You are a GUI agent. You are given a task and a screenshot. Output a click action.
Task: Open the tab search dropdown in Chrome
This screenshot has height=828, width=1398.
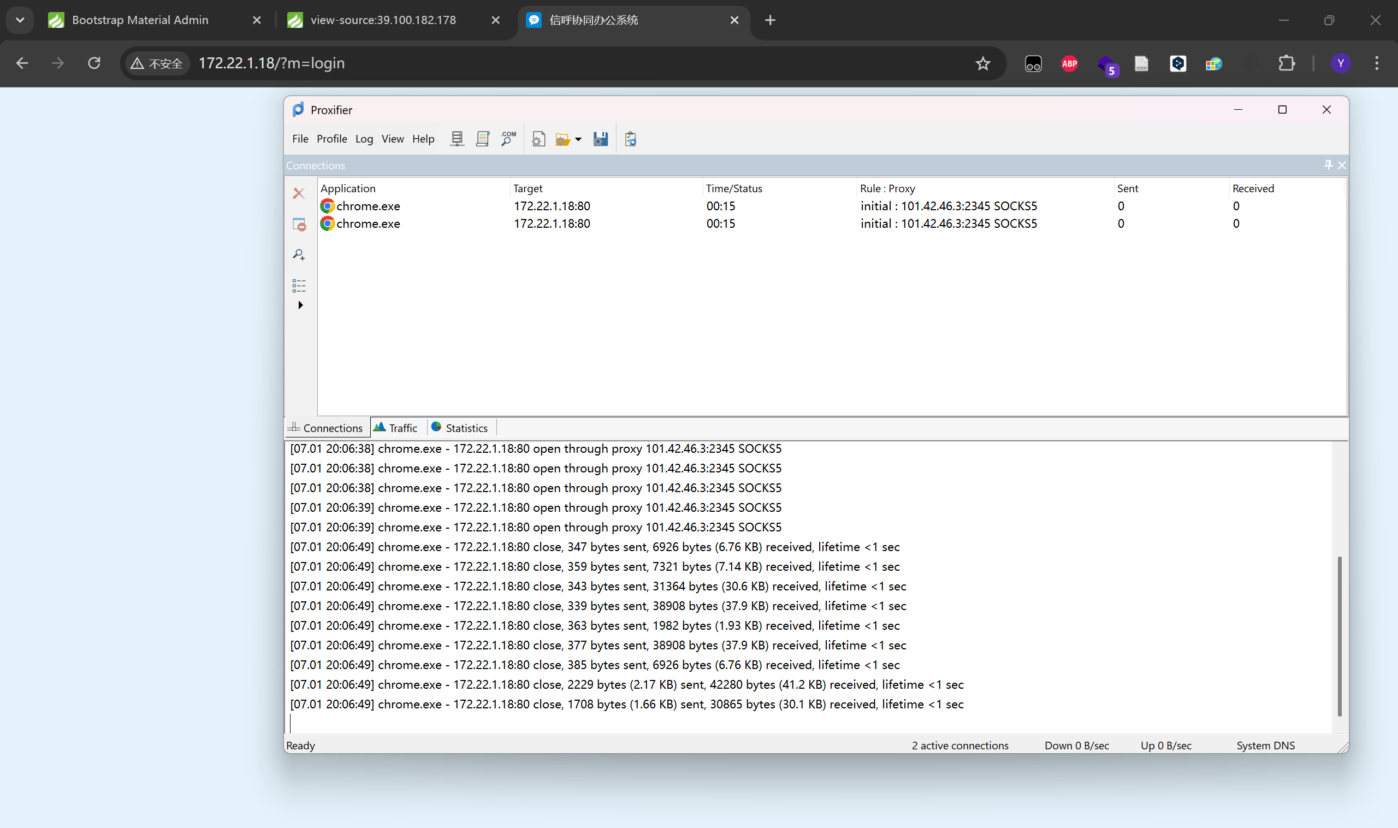(20, 20)
